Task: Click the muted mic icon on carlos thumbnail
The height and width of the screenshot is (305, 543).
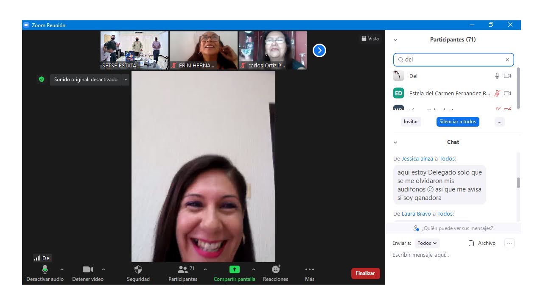Action: coord(243,66)
